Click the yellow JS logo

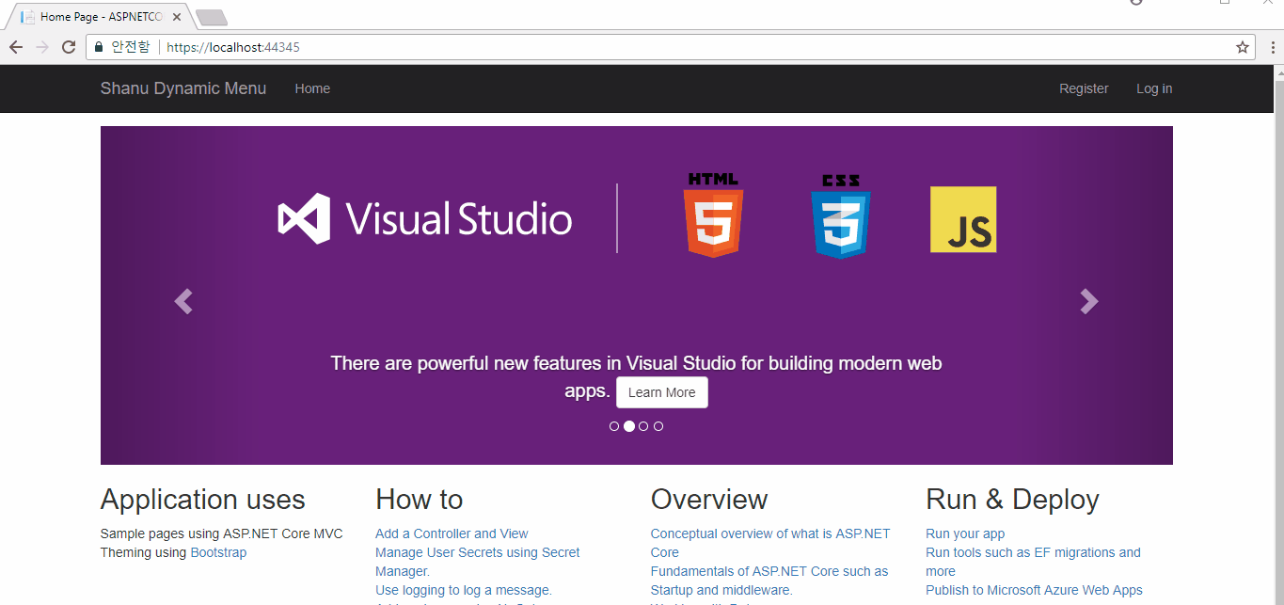963,219
